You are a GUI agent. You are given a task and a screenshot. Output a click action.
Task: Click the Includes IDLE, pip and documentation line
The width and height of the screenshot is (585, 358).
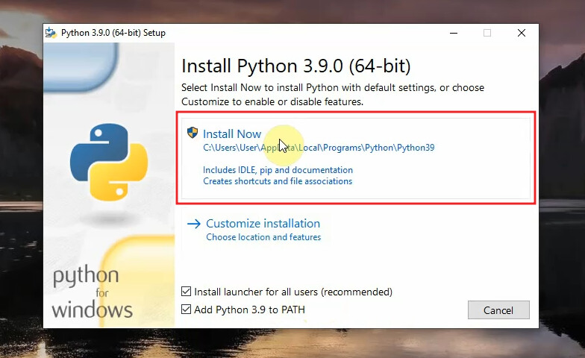[278, 170]
